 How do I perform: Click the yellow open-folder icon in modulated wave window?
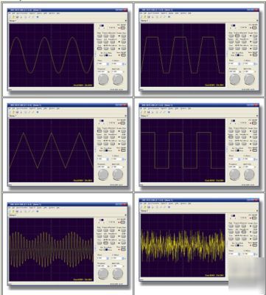pyautogui.click(x=14, y=212)
